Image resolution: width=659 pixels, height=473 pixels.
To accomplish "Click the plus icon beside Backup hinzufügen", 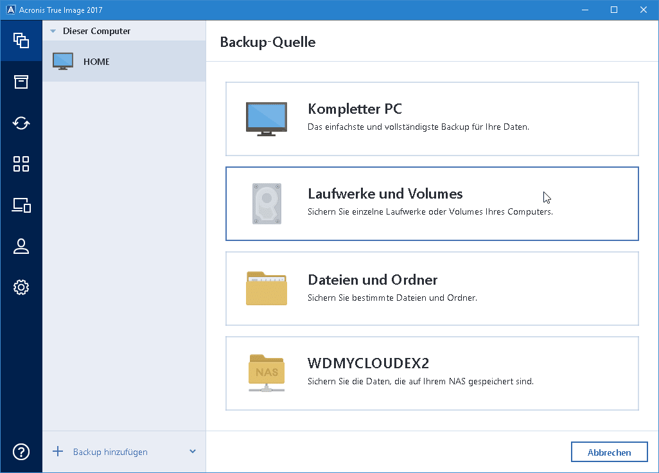I will tap(58, 452).
